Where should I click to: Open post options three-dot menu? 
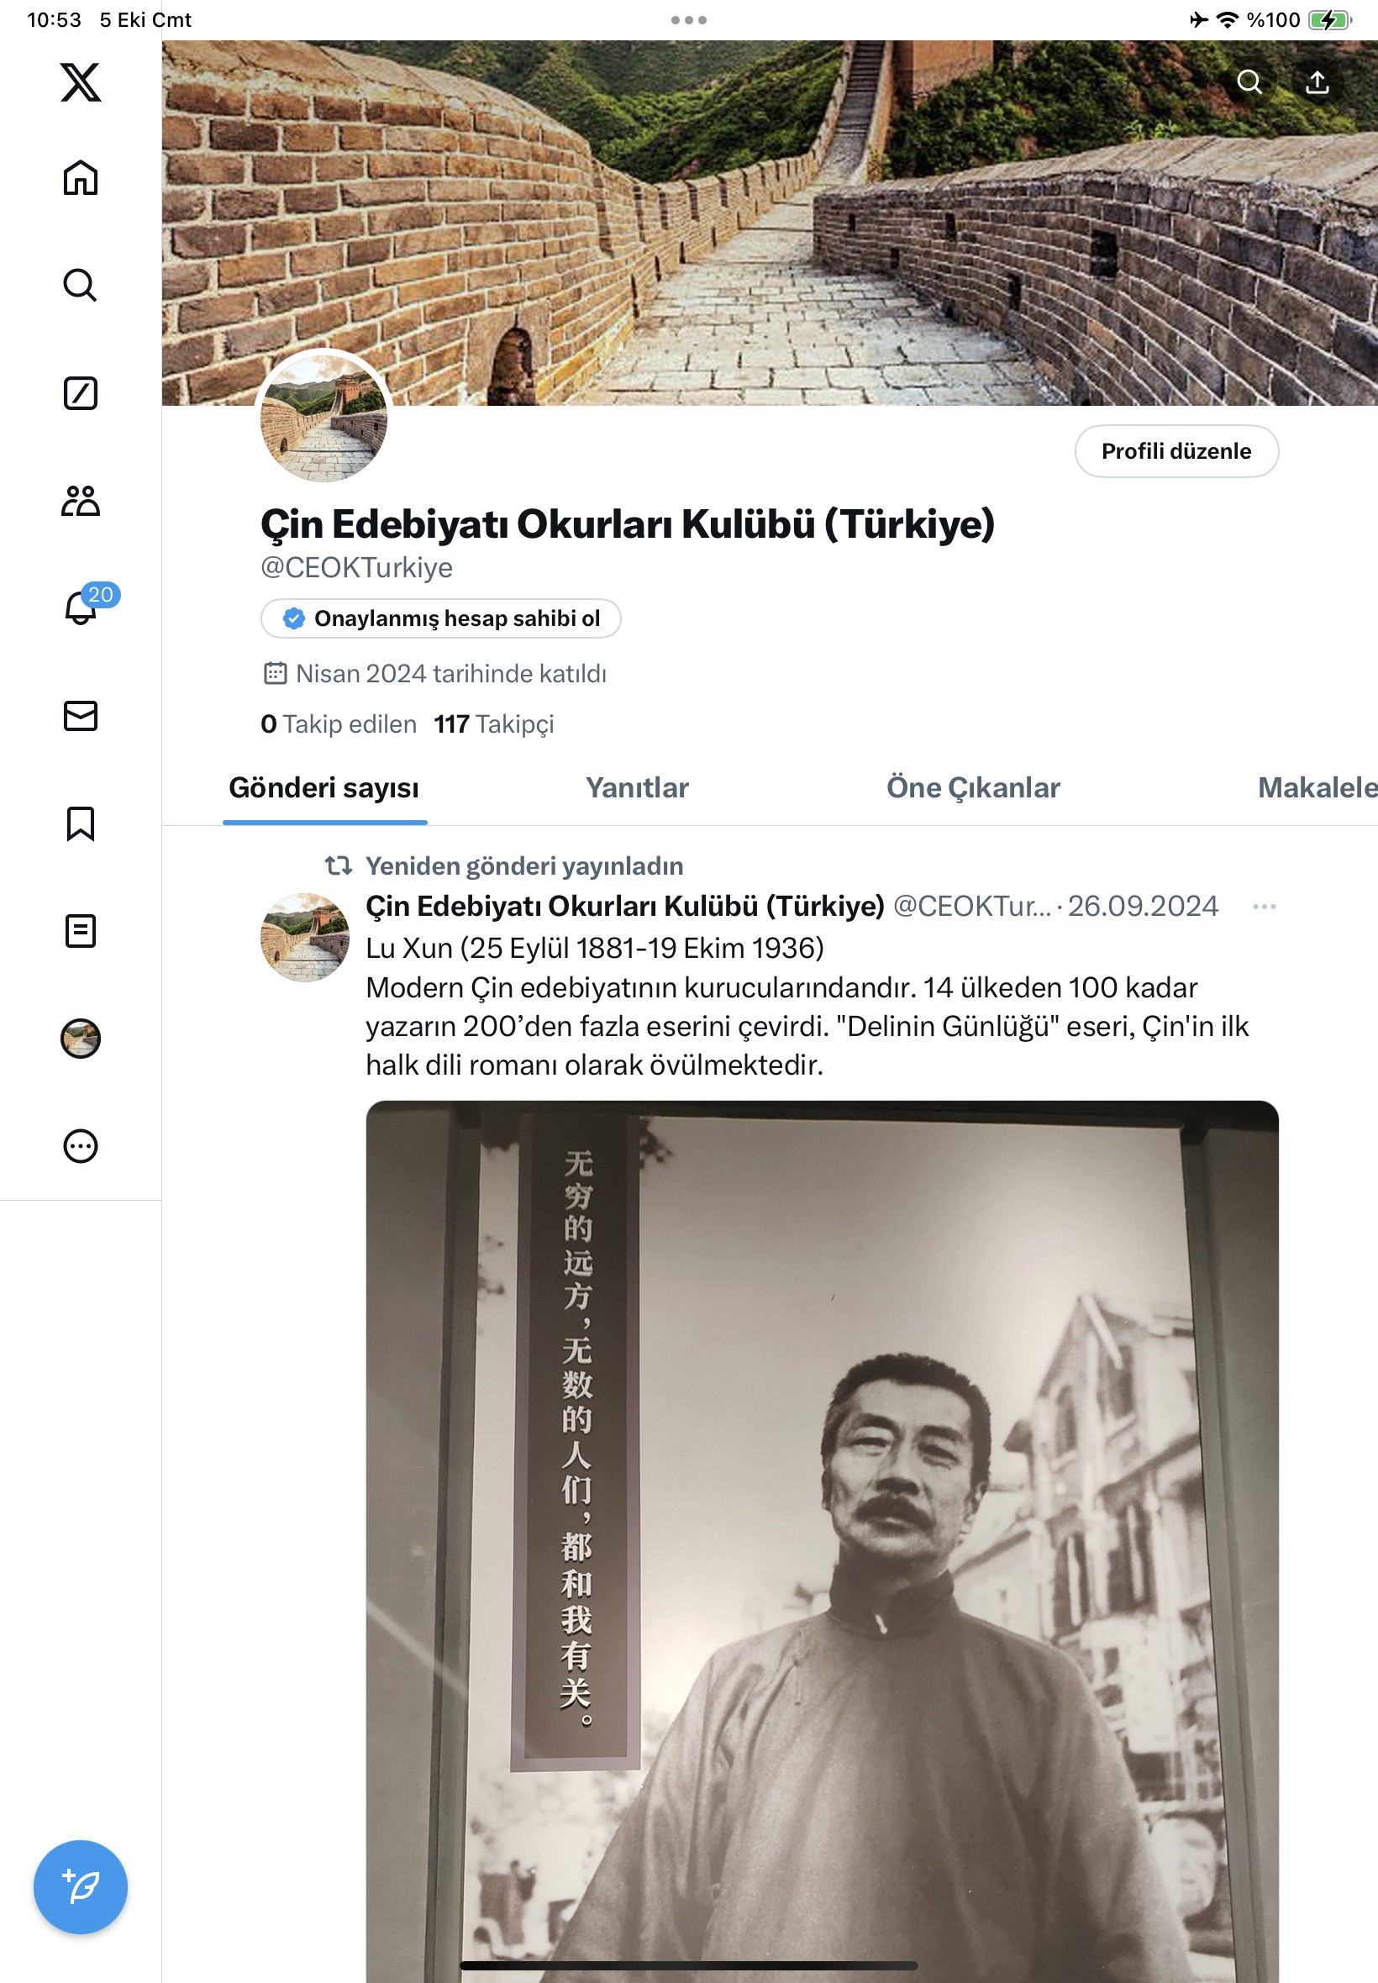[1264, 906]
